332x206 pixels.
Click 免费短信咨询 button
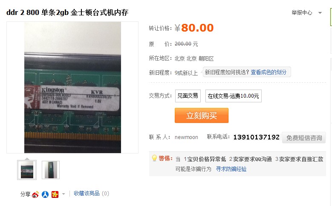304,138
